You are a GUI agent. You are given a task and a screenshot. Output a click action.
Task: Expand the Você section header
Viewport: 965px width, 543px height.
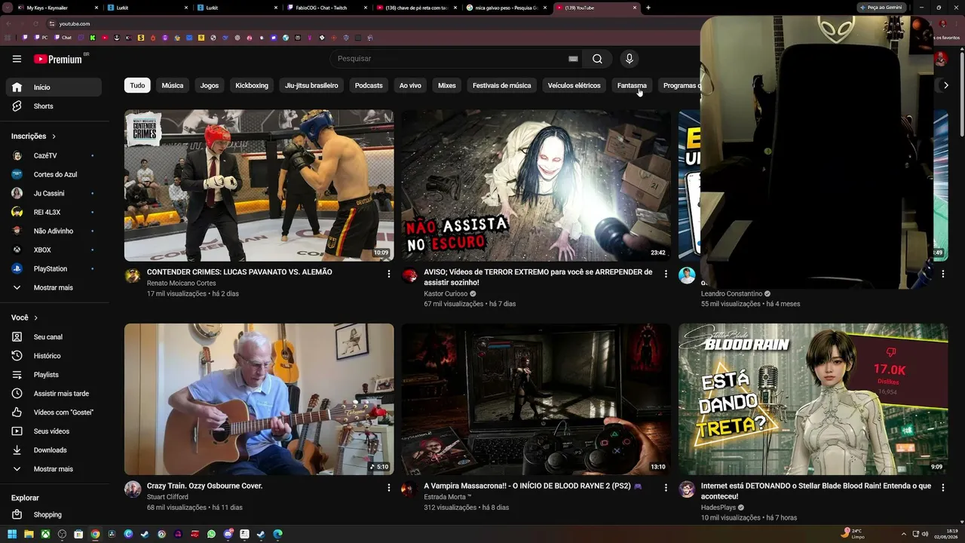(24, 318)
